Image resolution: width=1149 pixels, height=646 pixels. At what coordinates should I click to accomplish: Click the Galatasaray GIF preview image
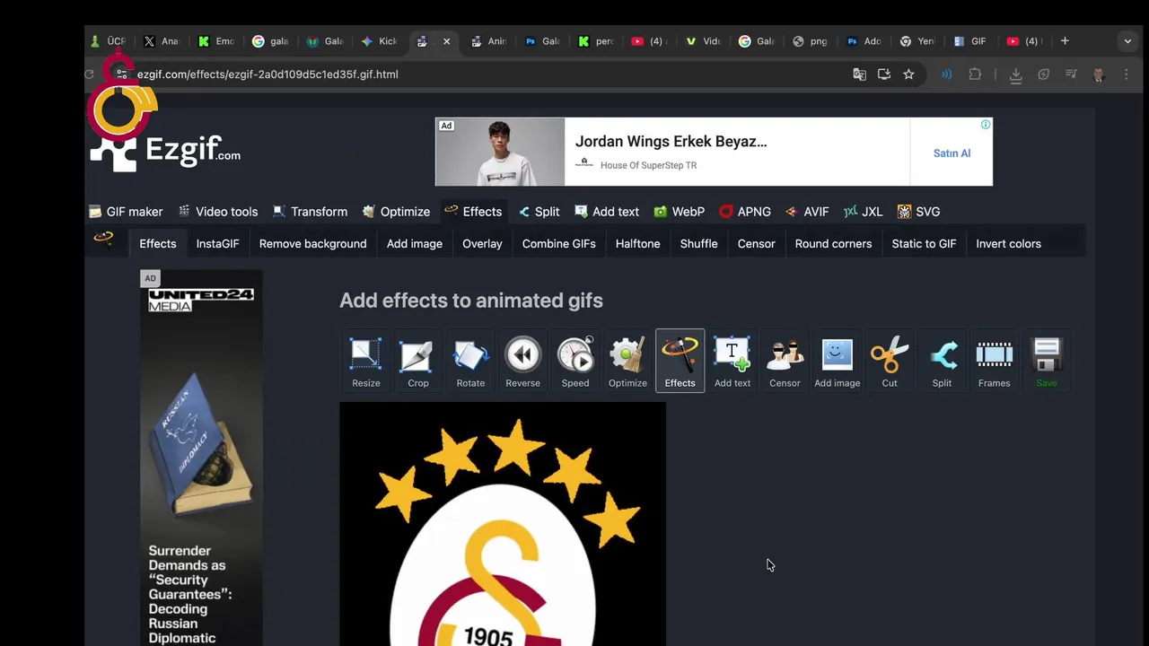point(503,524)
